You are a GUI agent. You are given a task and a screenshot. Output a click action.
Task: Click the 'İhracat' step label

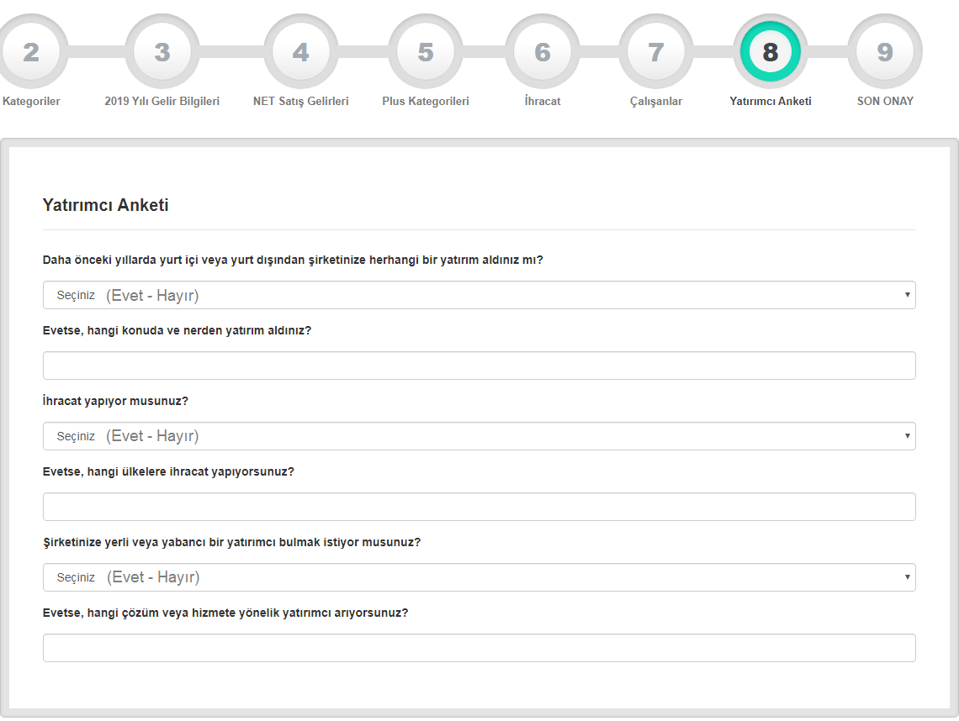[x=543, y=101]
